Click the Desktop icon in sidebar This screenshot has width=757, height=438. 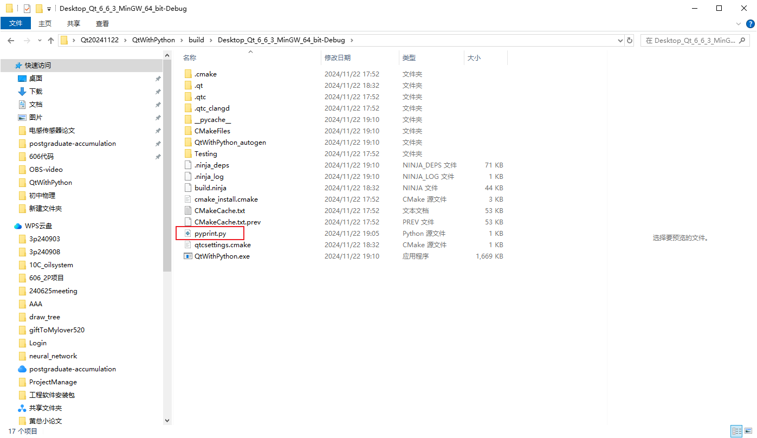pyautogui.click(x=22, y=78)
